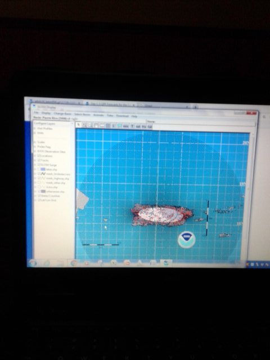Toggle the rivers.shp checkbox

(x=39, y=187)
